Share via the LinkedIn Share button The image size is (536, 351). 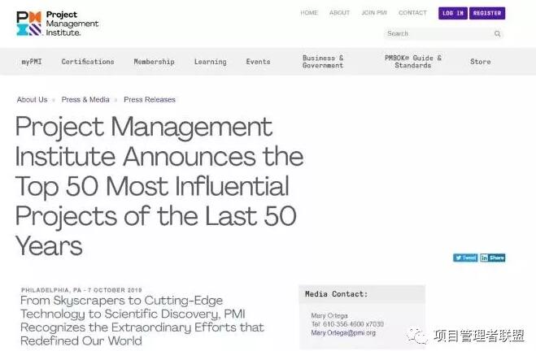point(493,258)
